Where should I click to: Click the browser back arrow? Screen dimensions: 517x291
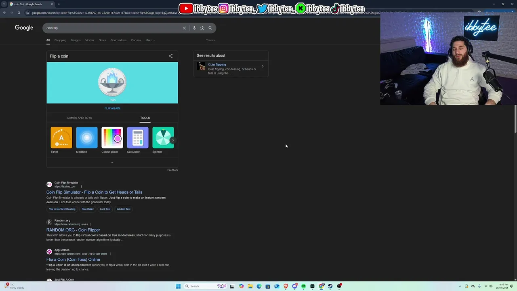4,13
